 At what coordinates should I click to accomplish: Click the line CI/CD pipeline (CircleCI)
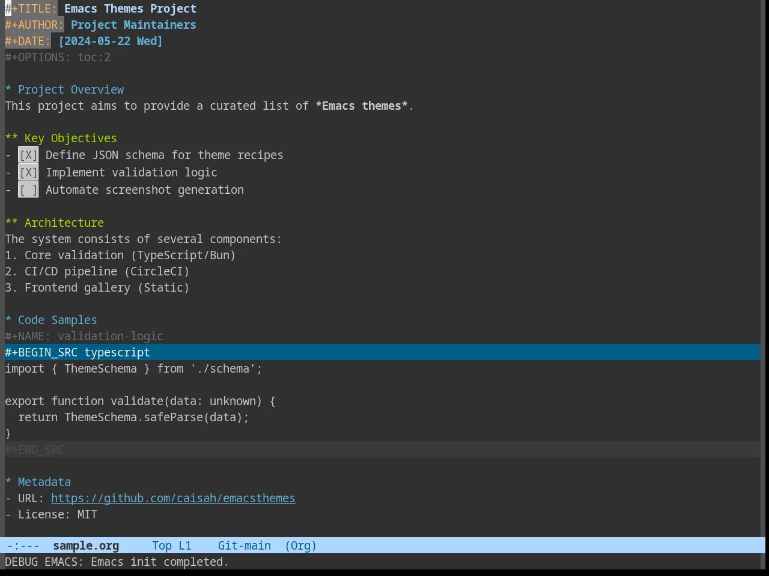(x=97, y=271)
